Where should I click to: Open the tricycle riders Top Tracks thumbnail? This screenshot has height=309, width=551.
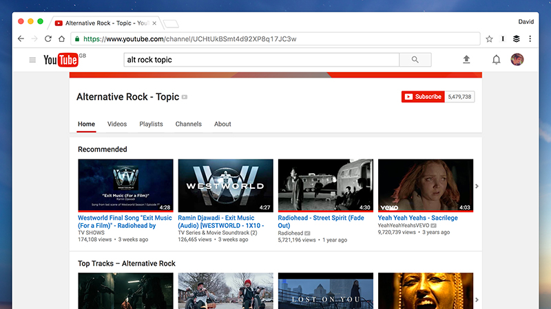pos(226,290)
